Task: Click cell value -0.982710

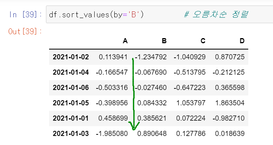Action: (229, 118)
